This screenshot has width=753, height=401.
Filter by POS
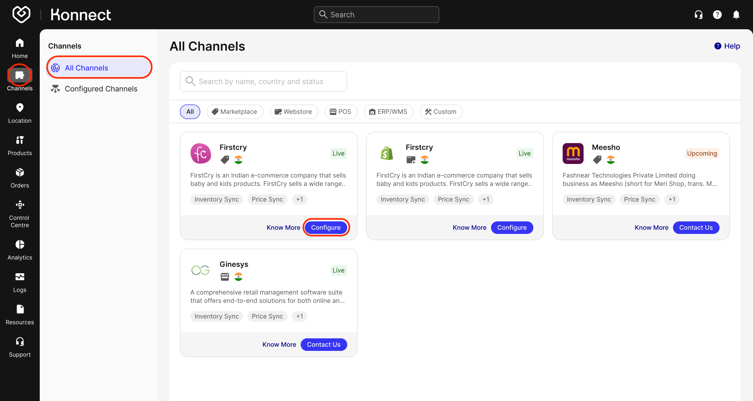point(341,112)
